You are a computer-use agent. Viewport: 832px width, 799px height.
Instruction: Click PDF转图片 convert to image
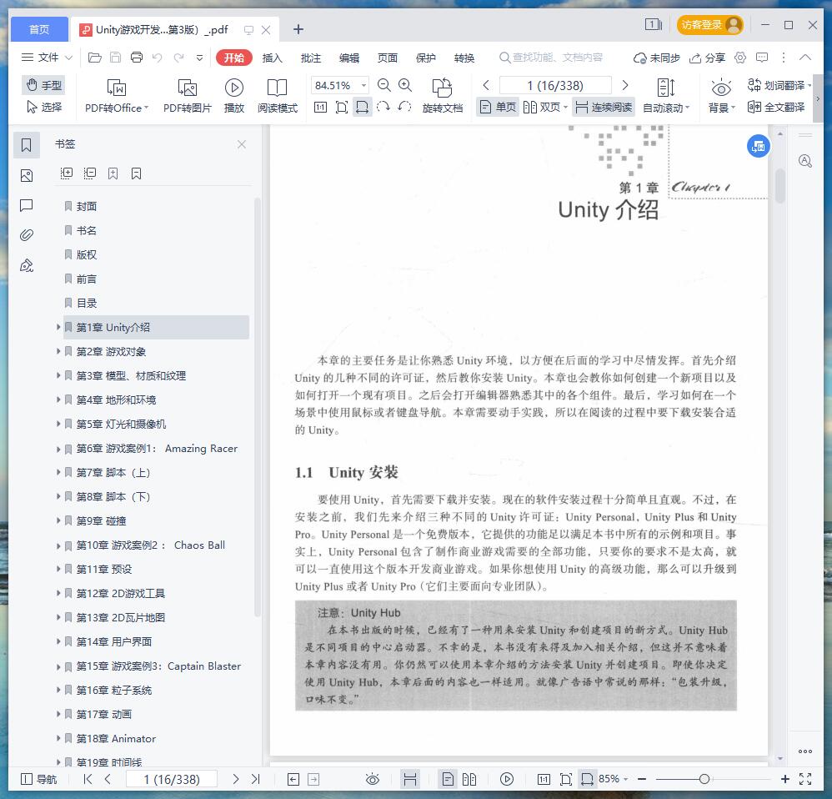tap(188, 96)
